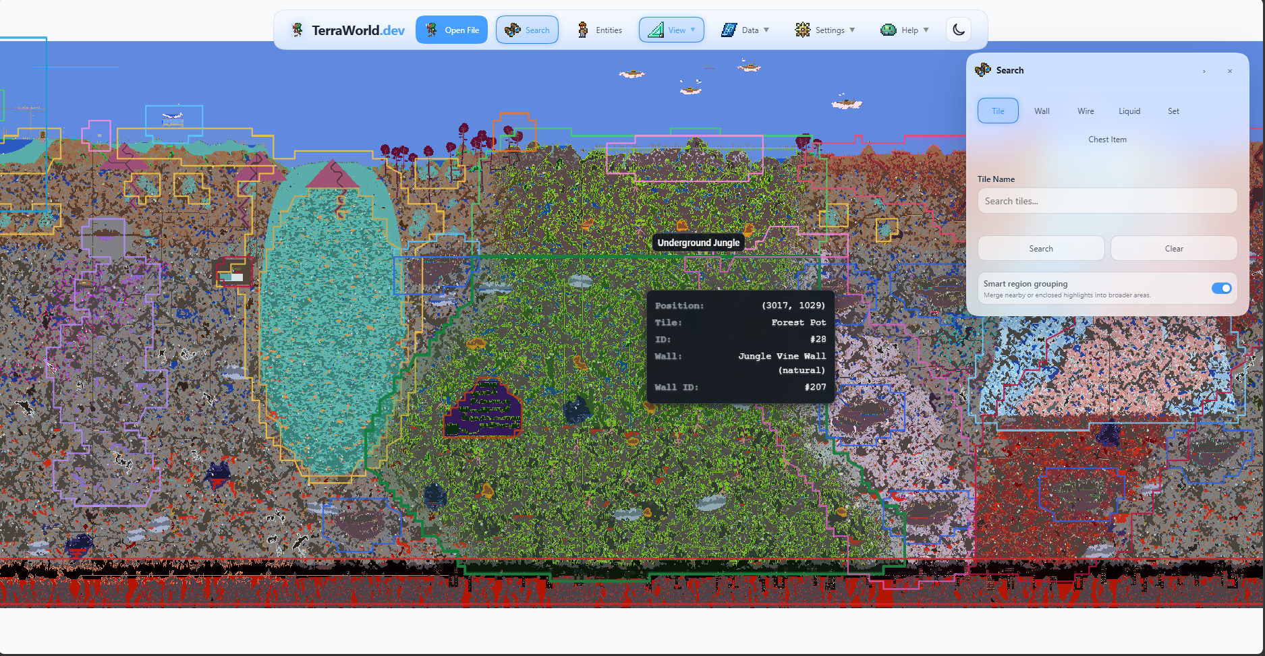The height and width of the screenshot is (656, 1265).
Task: Expand the View dropdown menu
Action: coord(671,30)
